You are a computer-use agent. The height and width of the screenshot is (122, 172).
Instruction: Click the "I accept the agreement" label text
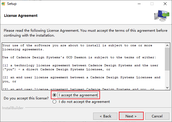pos(78,95)
